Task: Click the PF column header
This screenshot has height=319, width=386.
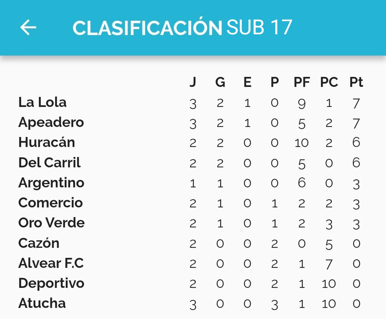Action: (x=302, y=82)
